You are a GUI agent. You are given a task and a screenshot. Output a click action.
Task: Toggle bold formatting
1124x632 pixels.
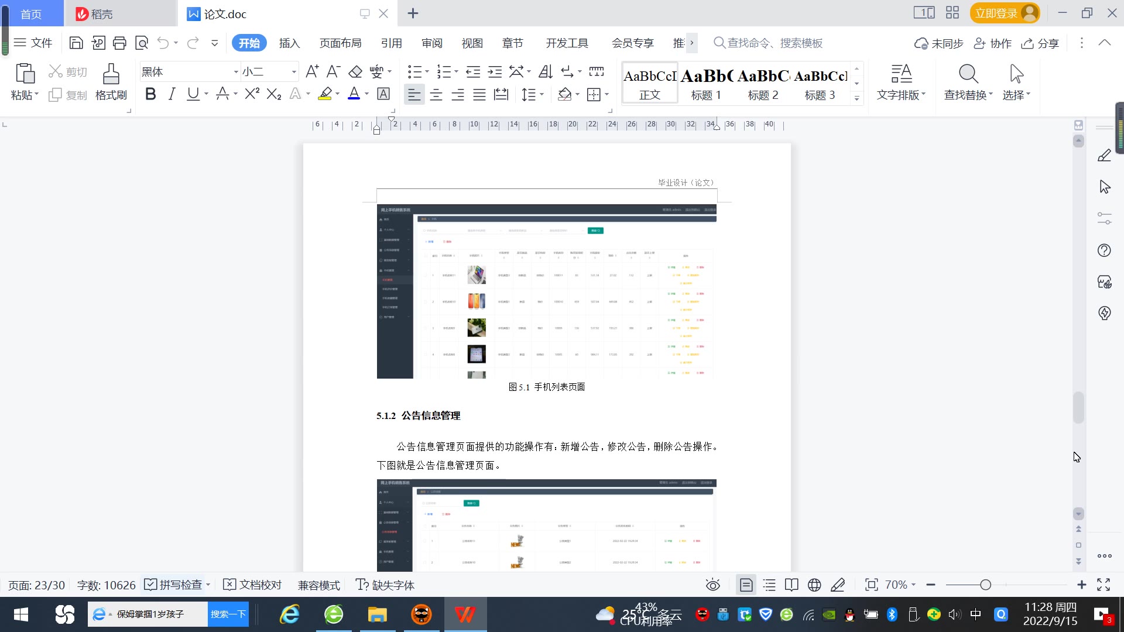(x=150, y=94)
